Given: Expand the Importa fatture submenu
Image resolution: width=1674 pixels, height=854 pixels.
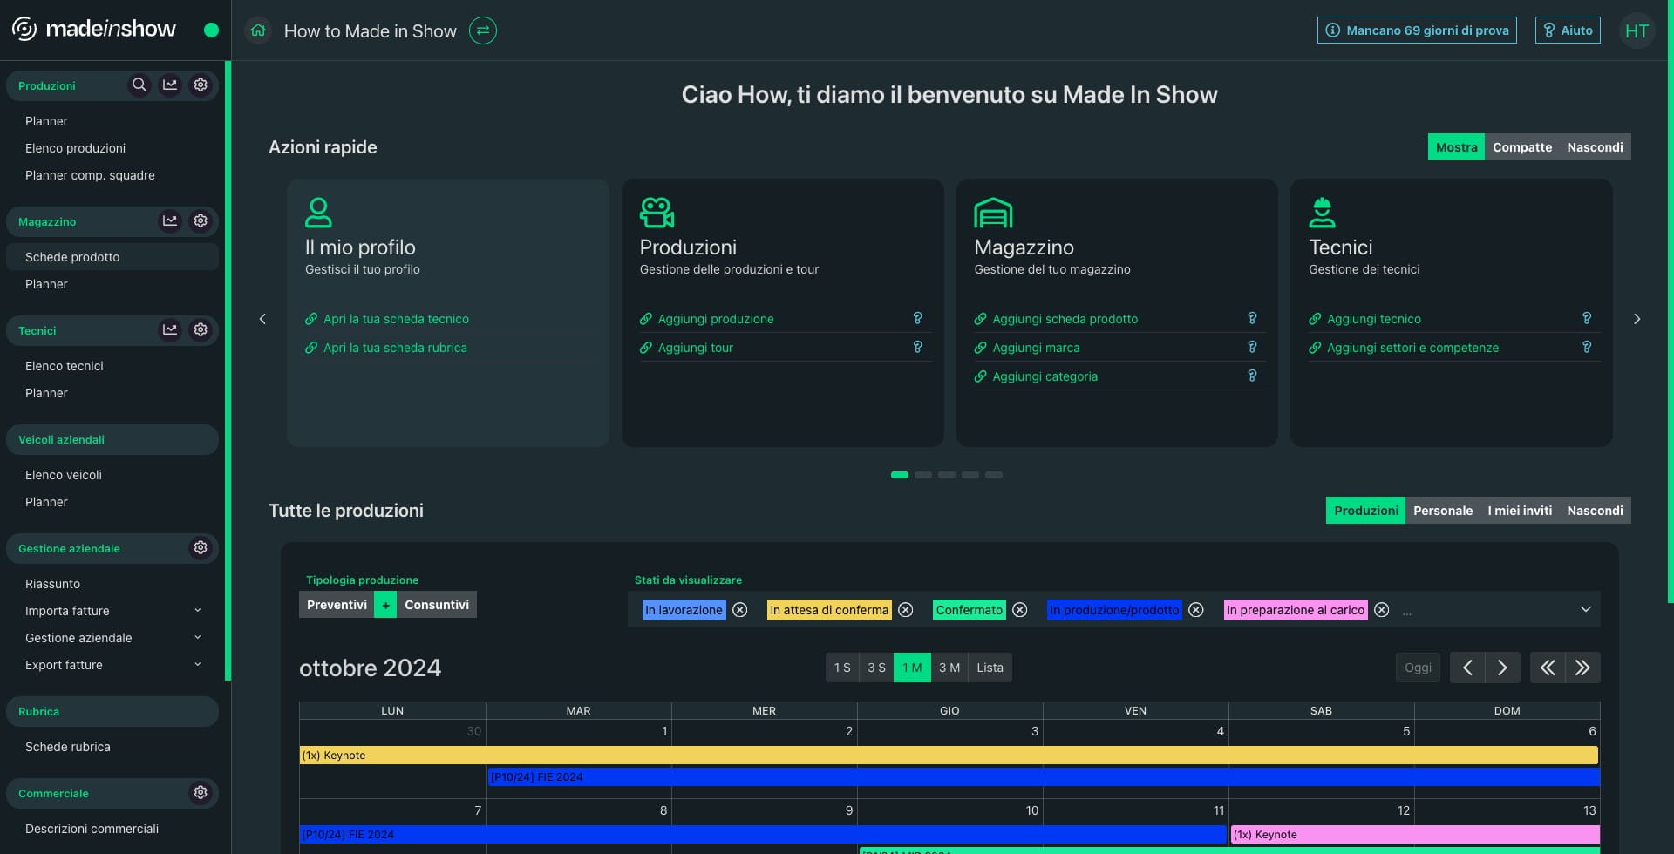Looking at the screenshot, I should click(x=198, y=610).
